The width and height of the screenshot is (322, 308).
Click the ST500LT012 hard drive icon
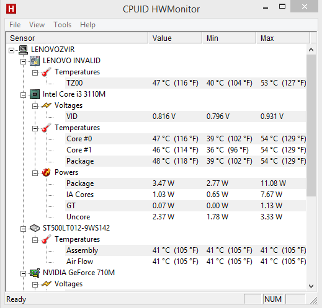(x=35, y=228)
